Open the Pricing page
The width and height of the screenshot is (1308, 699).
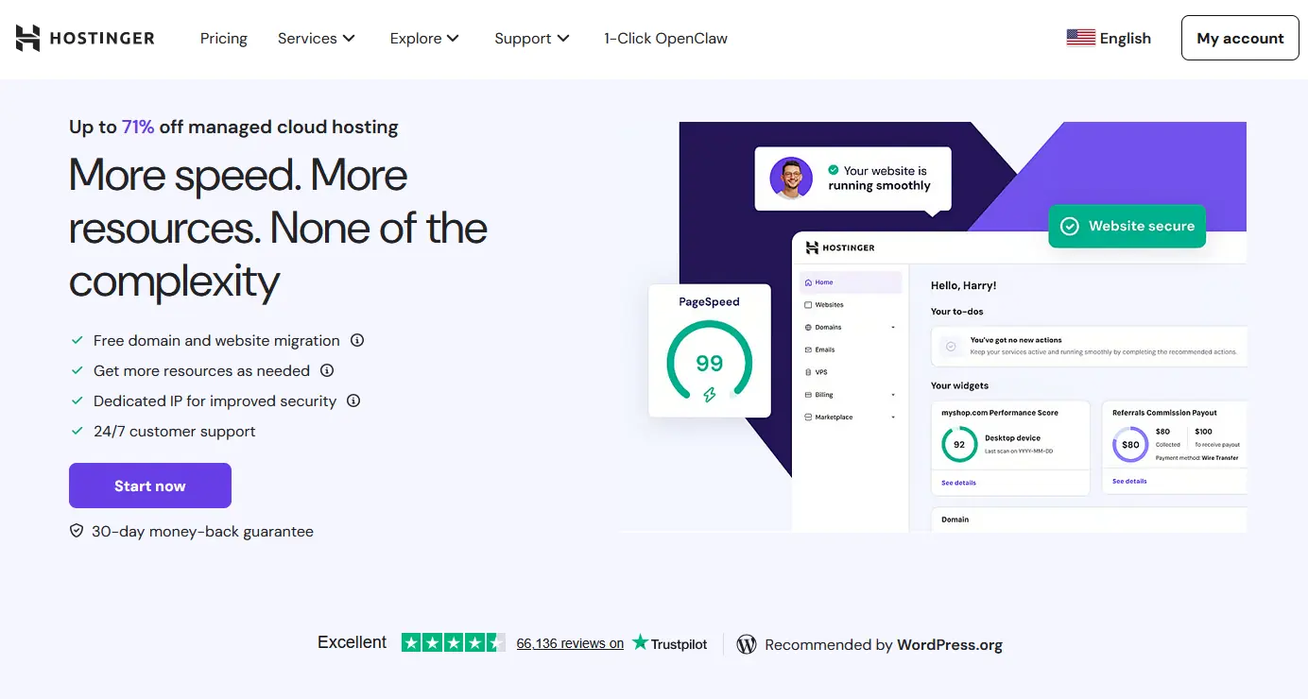point(224,39)
